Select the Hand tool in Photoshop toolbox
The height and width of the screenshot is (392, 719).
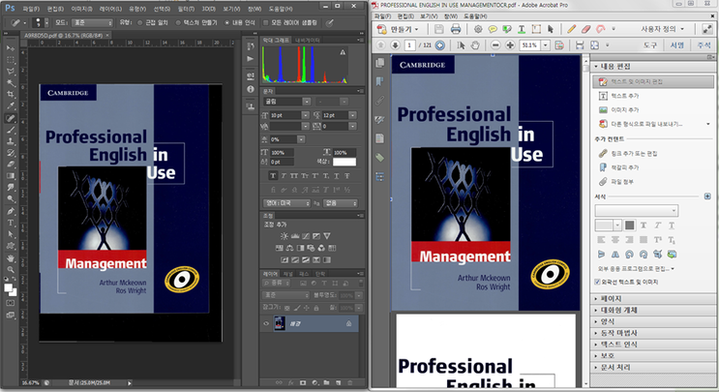click(10, 258)
